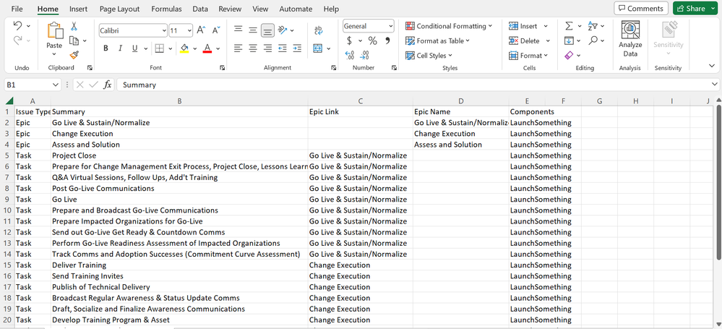Click the AutoSum sigma icon
722x329 pixels.
point(569,26)
